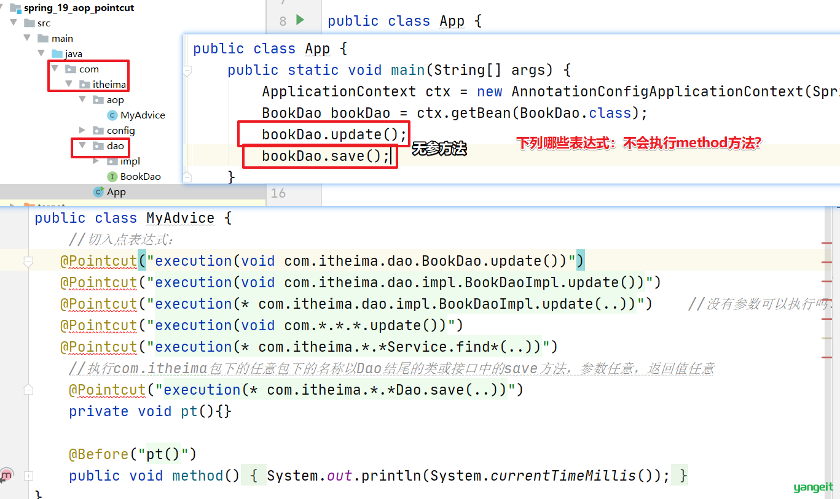The image size is (840, 499).
Task: Click pointcut with BookDaoImpl.update(..)
Action: 356,304
